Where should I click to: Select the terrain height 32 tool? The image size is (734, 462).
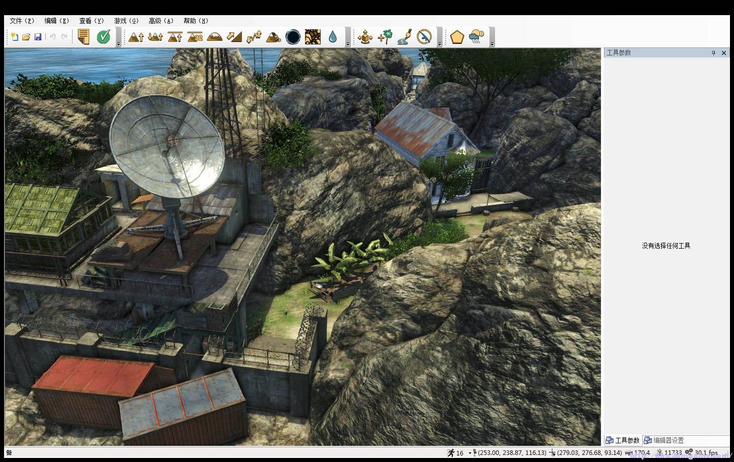pos(195,37)
